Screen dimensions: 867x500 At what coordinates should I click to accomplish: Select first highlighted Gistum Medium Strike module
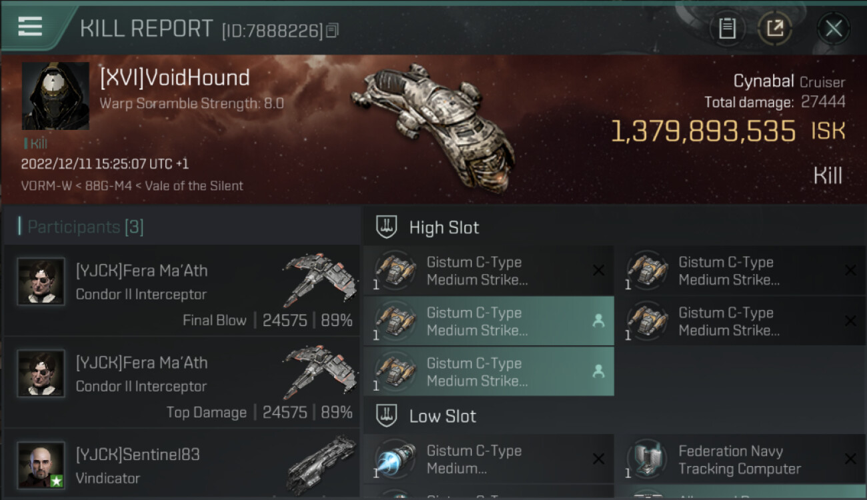point(488,321)
